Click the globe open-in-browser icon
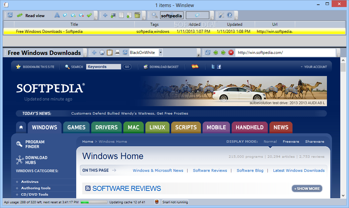Screen dimensions: 349x208 102,53
